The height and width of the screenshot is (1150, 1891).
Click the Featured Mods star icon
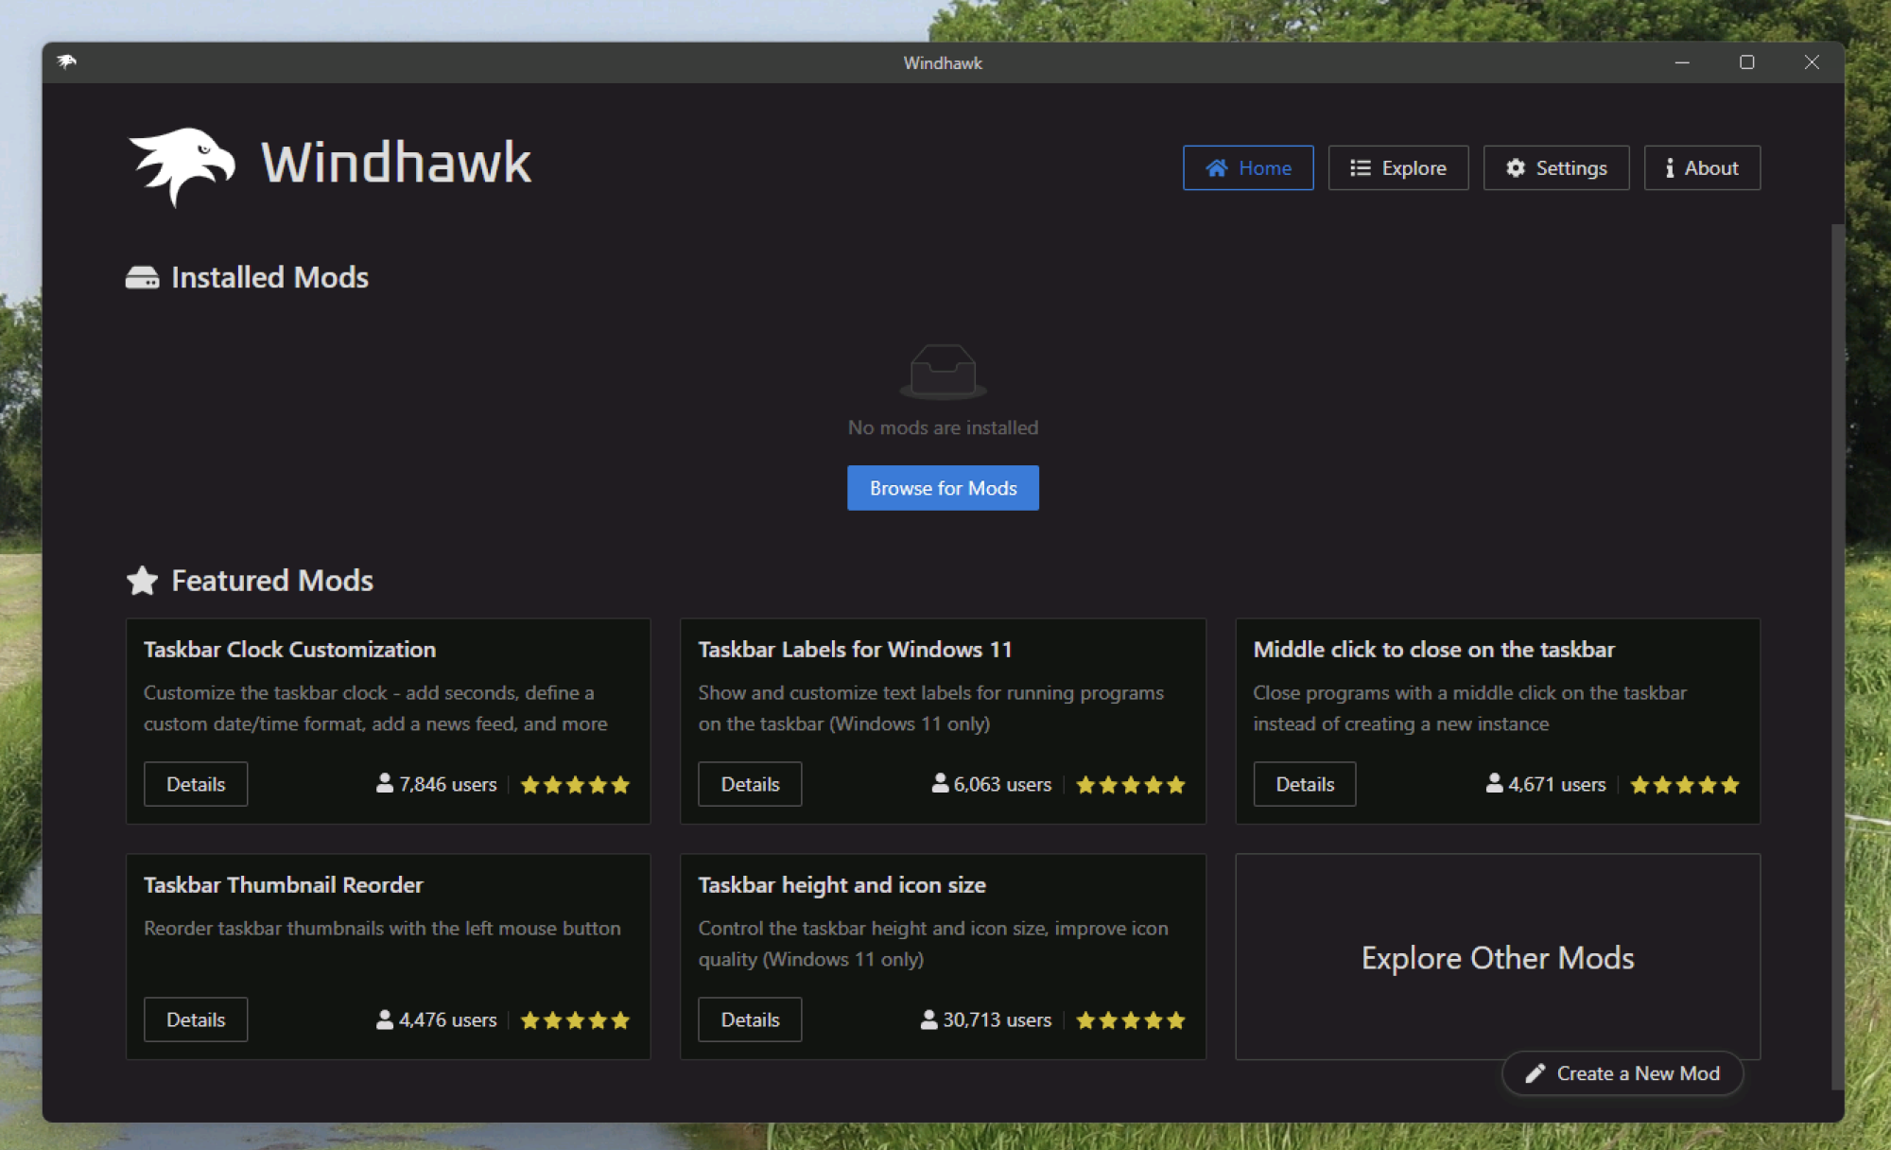click(142, 580)
